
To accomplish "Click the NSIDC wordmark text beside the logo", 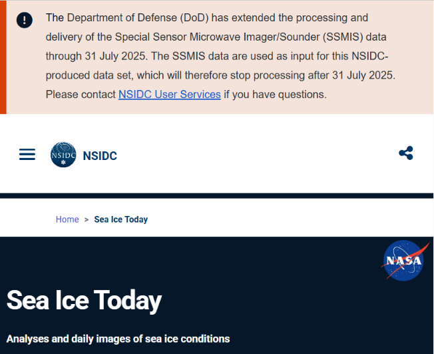I will click(100, 156).
